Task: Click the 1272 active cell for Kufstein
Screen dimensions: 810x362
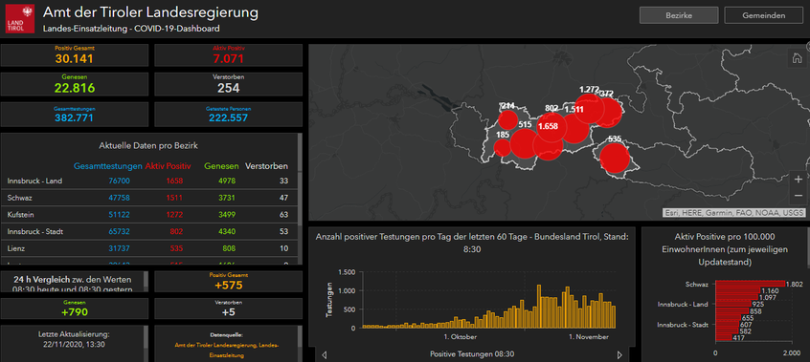Action: point(174,215)
